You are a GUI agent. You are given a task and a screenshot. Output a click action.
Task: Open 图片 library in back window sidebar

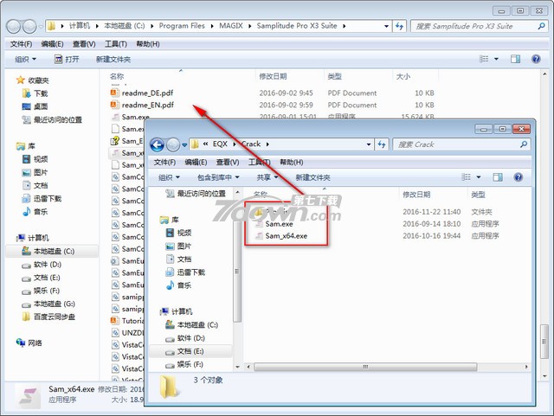tap(35, 172)
